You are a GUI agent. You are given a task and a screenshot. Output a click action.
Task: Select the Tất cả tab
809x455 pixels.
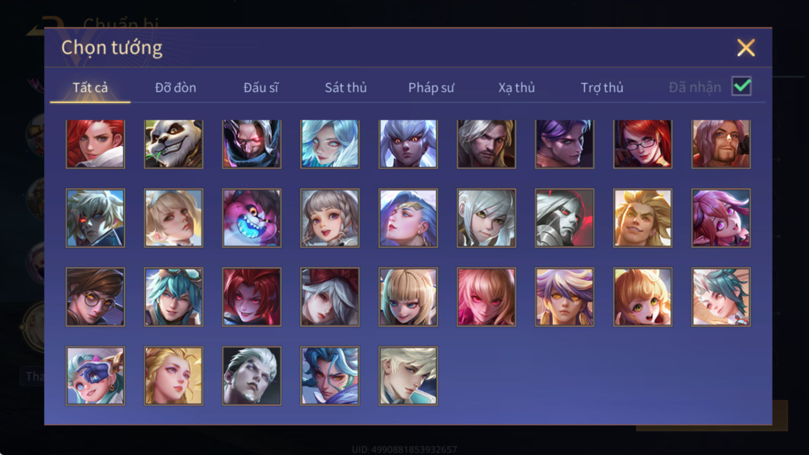coord(90,87)
